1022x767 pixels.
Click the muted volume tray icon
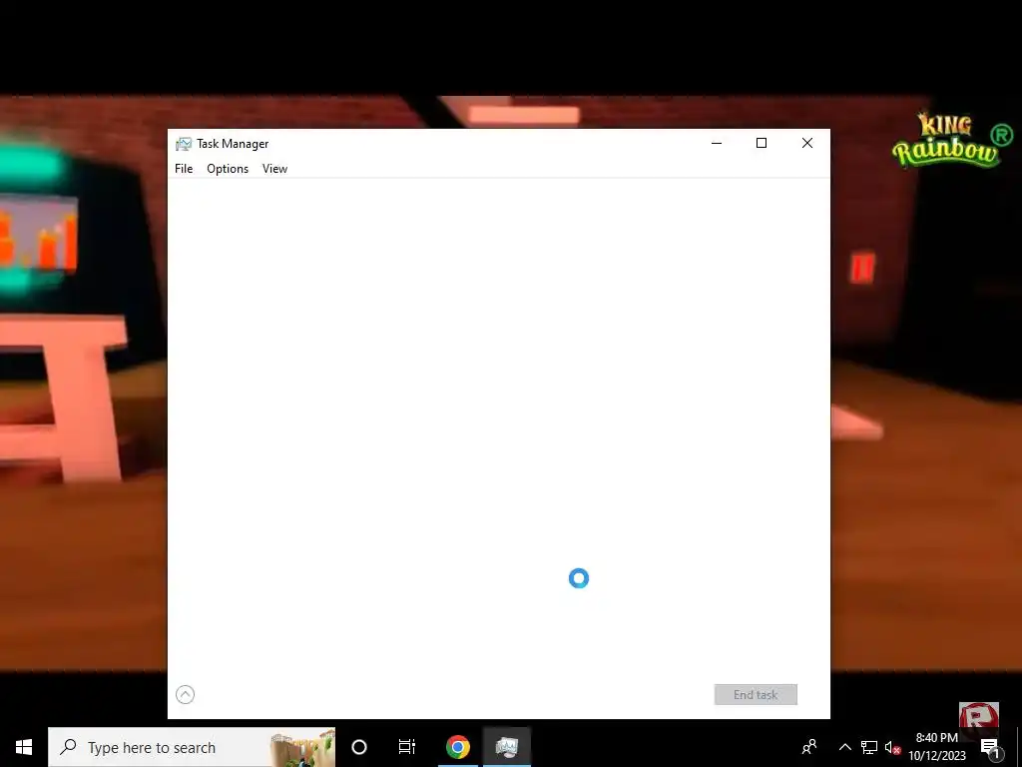[x=892, y=747]
